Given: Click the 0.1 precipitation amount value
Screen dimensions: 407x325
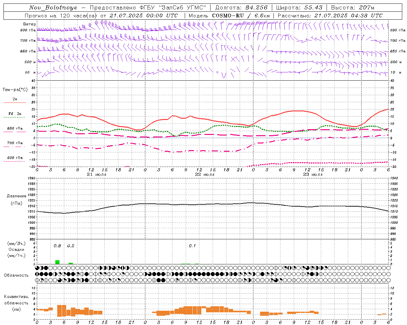Looking at the screenshot, I should click(192, 246).
